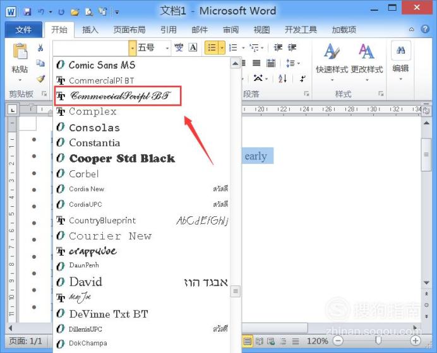This screenshot has height=353, width=437.
Task: Switch to the 视图 View tab
Action: 261,30
